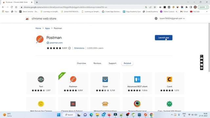Click the chrome web store logo

pos(27,19)
